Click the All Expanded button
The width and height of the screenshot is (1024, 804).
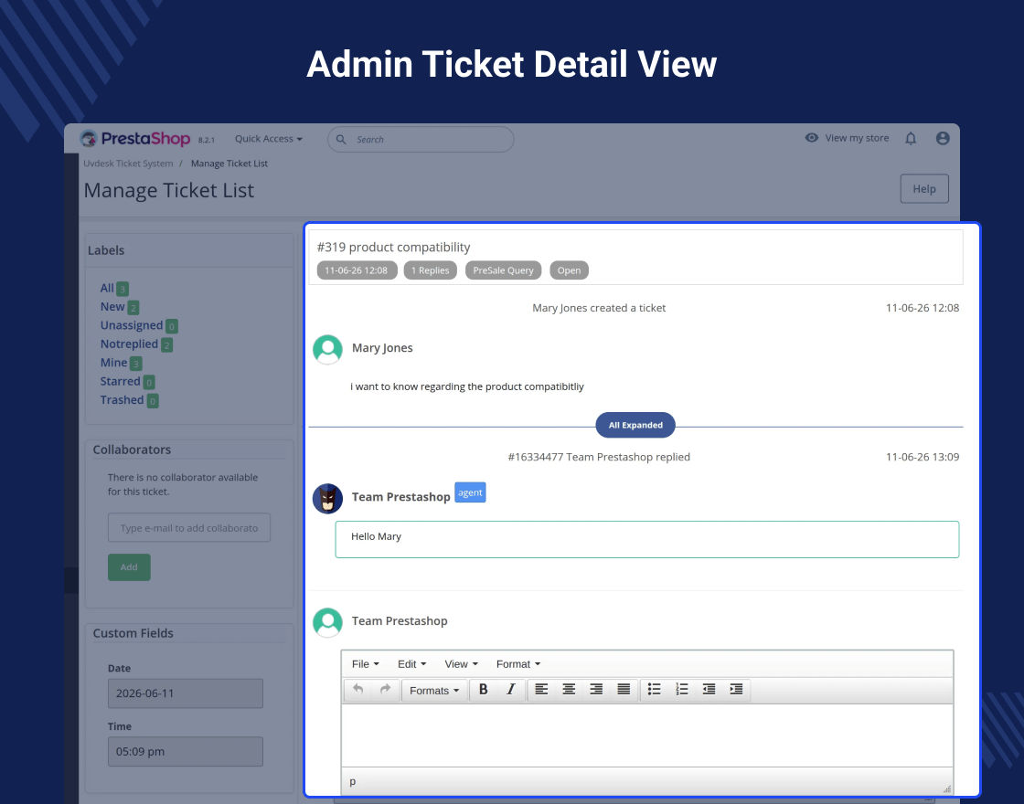(635, 425)
